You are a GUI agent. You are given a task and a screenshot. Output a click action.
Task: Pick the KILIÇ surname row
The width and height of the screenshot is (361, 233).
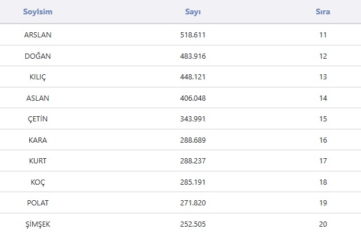coord(38,77)
